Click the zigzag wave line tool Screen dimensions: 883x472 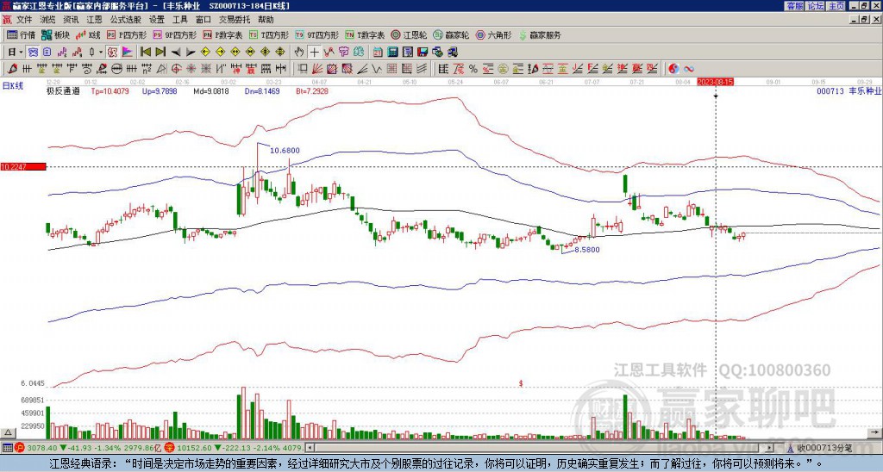[376, 69]
